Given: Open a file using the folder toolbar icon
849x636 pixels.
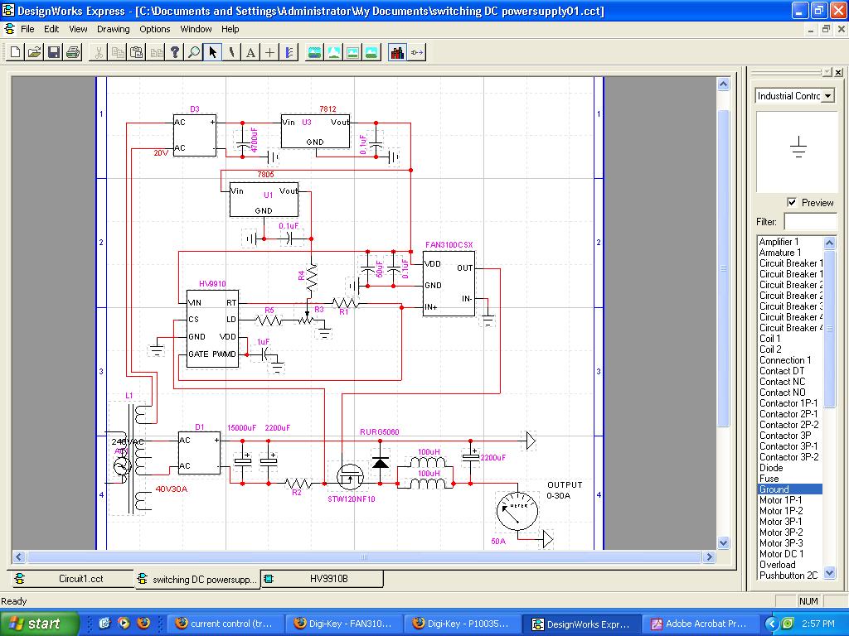Looking at the screenshot, I should 35,52.
